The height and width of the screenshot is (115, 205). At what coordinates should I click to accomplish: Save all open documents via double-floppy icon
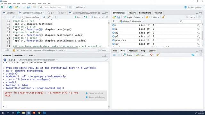[29, 7]
